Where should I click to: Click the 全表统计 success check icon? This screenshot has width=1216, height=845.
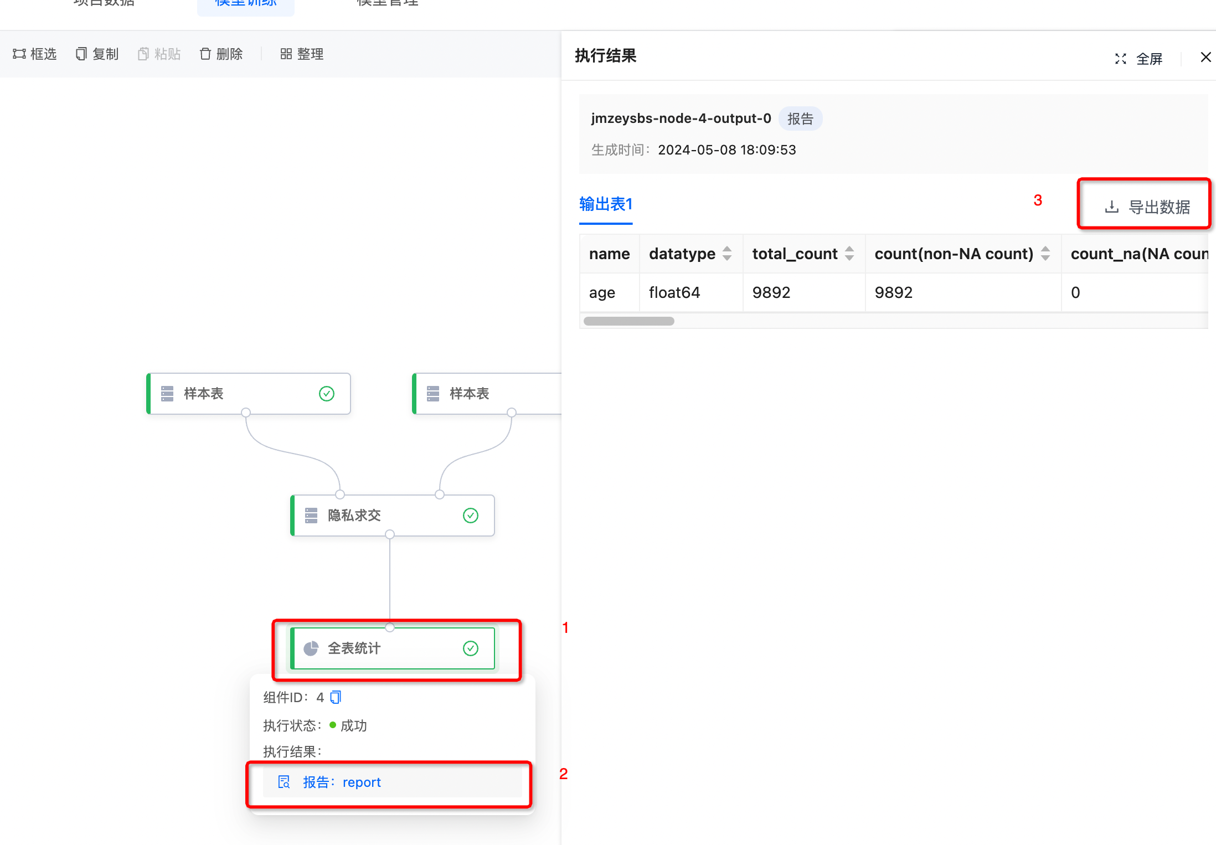[x=471, y=648]
